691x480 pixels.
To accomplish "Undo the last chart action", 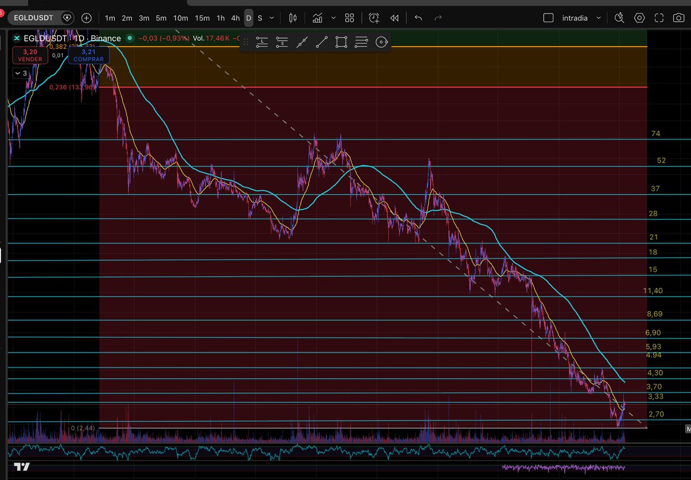I will click(419, 18).
